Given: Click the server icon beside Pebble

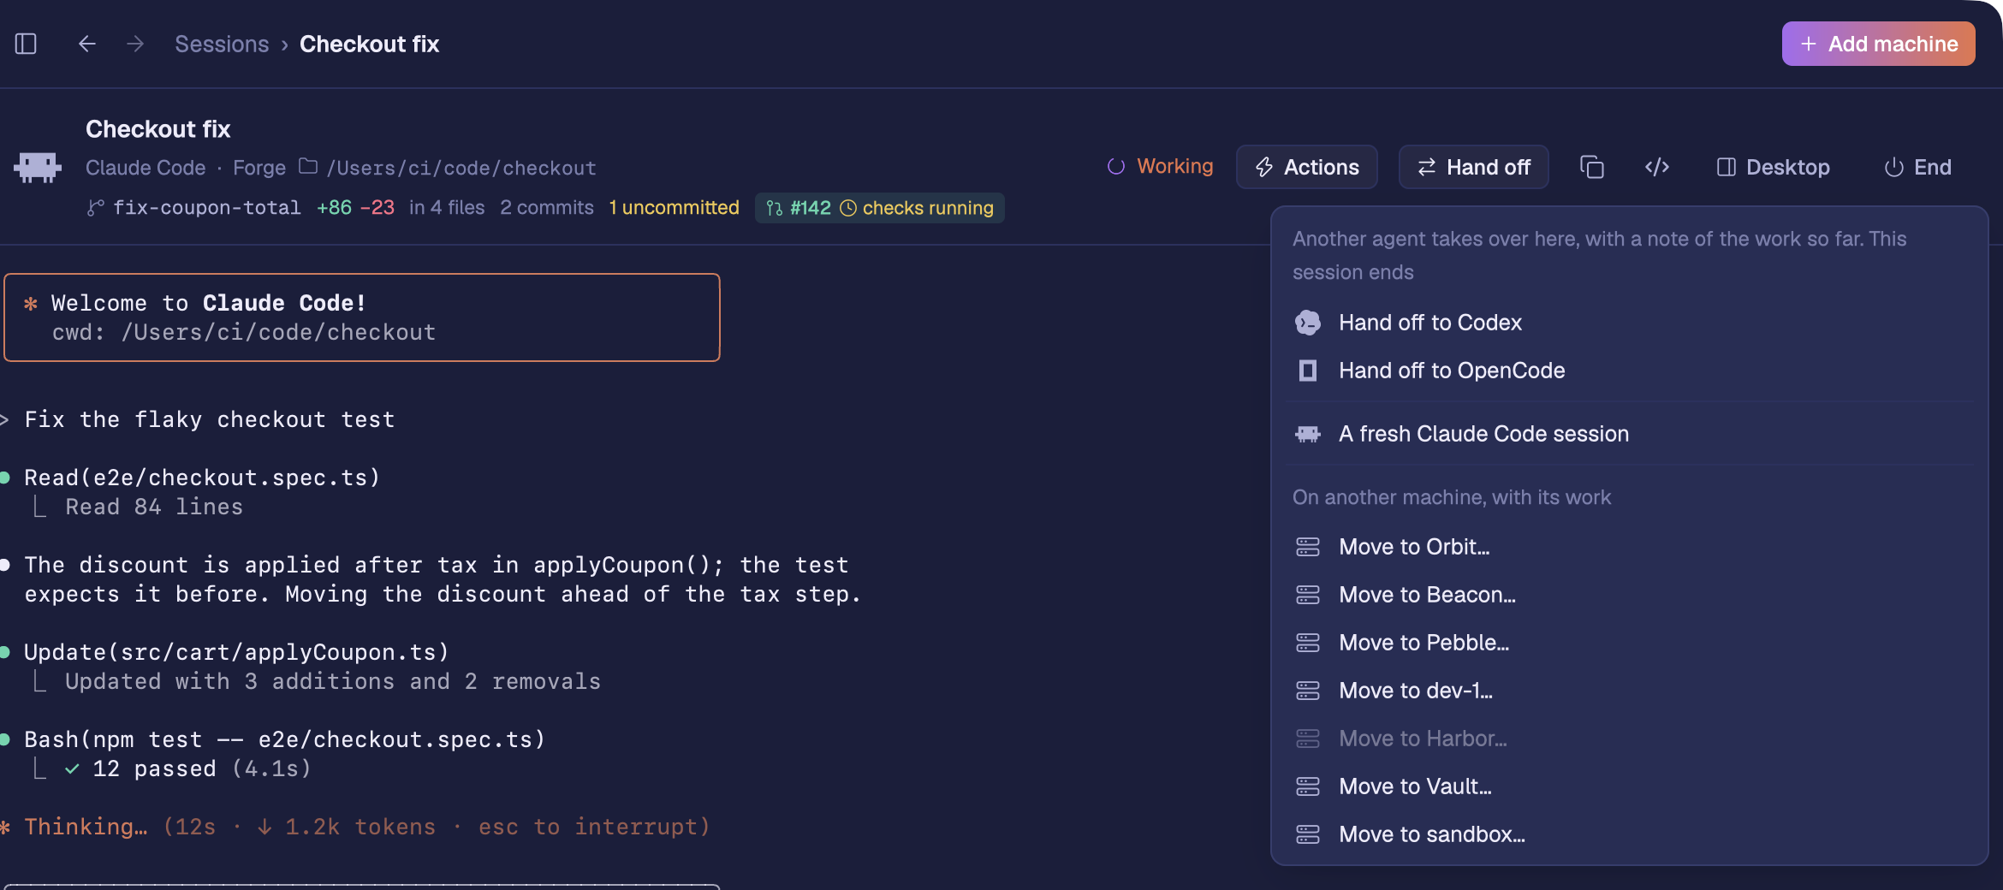Looking at the screenshot, I should (1308, 643).
